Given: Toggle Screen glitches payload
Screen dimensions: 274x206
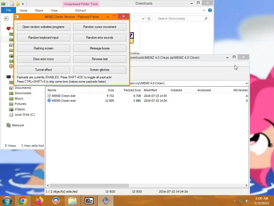Looking at the screenshot, I should pyautogui.click(x=100, y=70).
